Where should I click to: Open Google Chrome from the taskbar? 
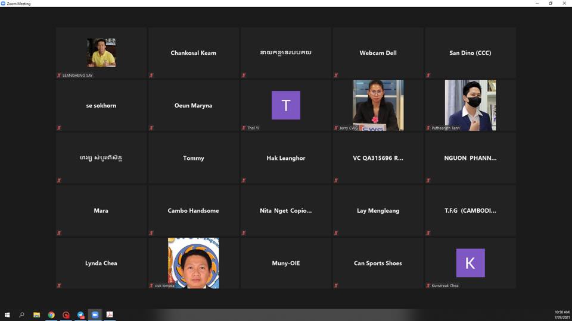click(x=51, y=314)
